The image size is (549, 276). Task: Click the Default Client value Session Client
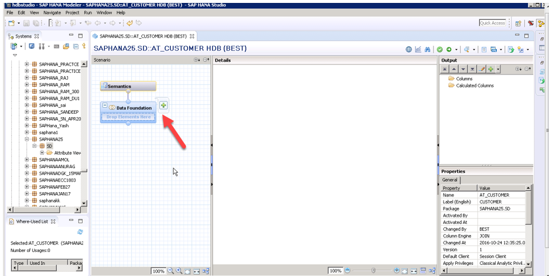pyautogui.click(x=502, y=257)
